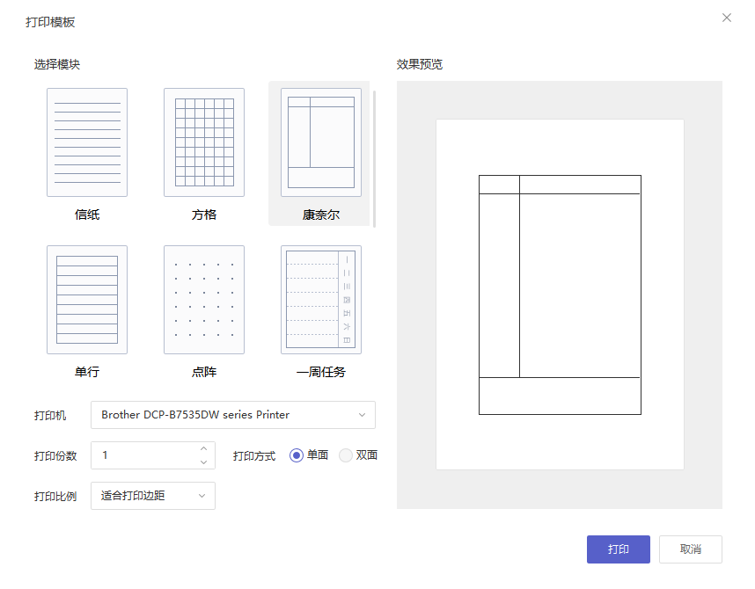Expand the 打印比例 scale dropdown

[153, 496]
